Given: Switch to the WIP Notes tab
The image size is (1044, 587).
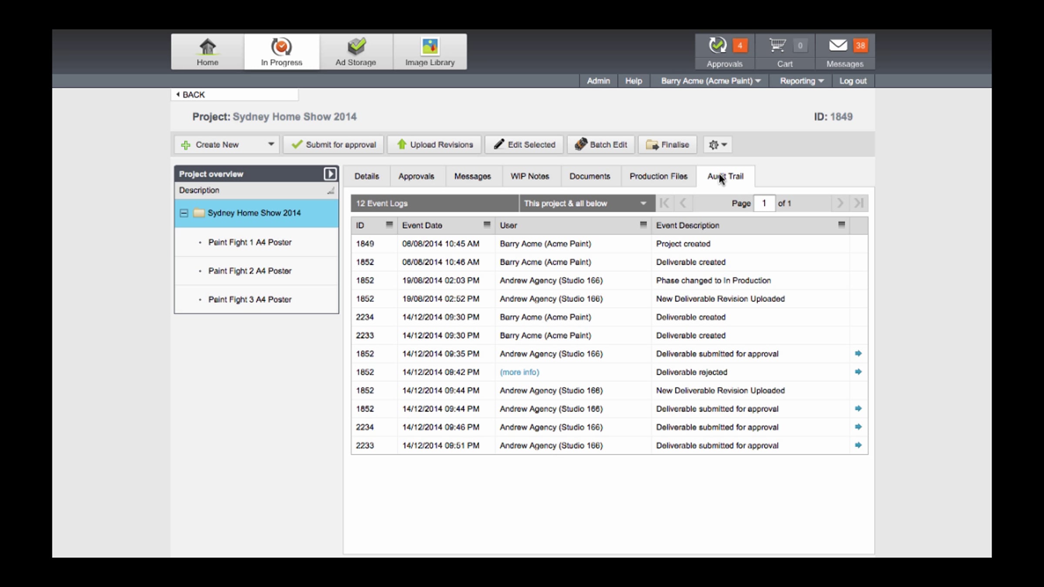Looking at the screenshot, I should 529,176.
